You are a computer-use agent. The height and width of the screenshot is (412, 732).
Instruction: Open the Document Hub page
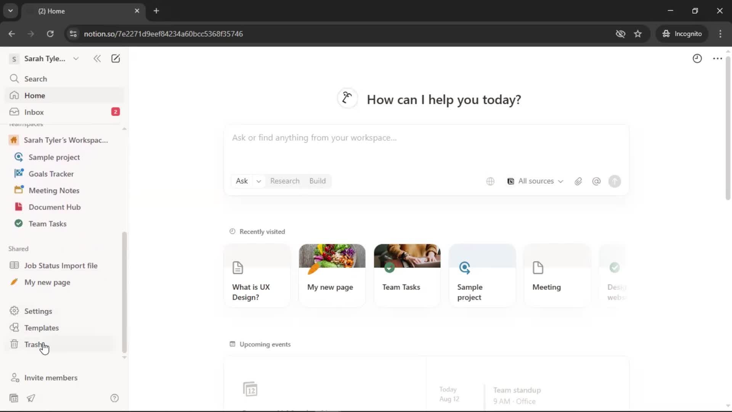(x=64, y=207)
